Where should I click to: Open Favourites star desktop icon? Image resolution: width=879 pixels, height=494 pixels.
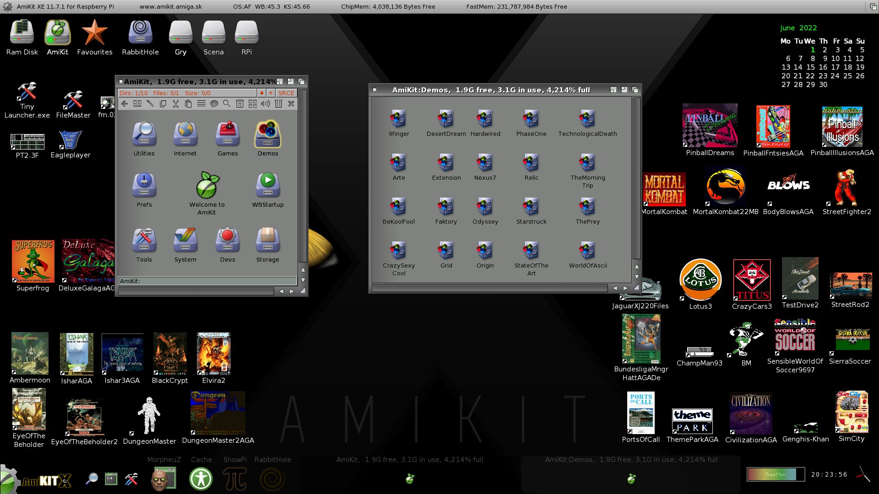[x=95, y=38]
